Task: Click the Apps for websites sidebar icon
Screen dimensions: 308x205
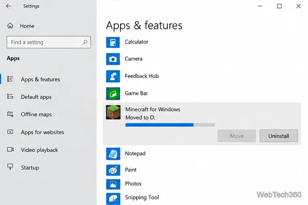Action: pos(10,132)
